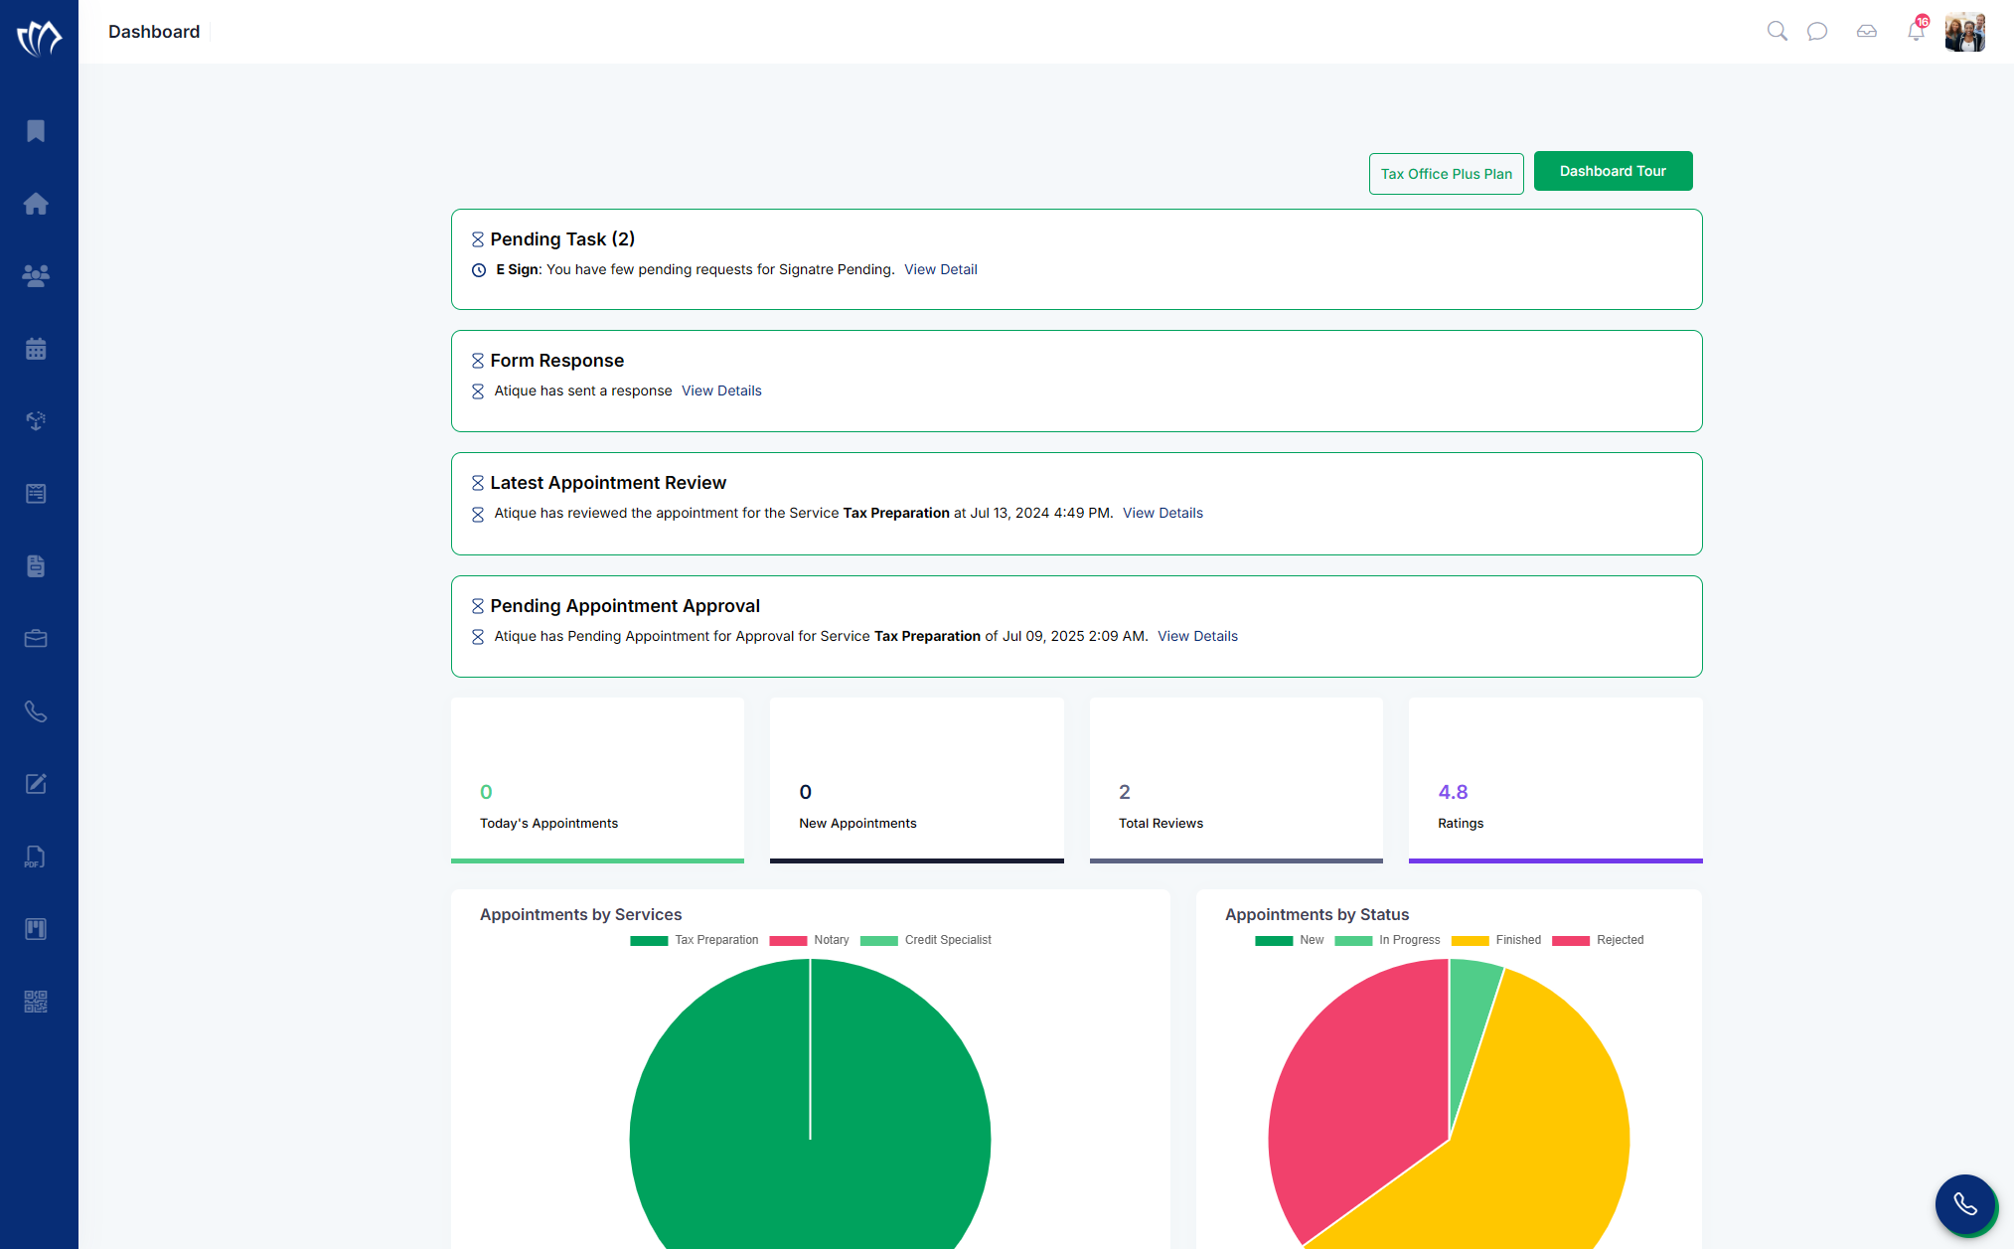The image size is (2014, 1249).
Task: Open View Details under Form Response
Action: tap(721, 390)
